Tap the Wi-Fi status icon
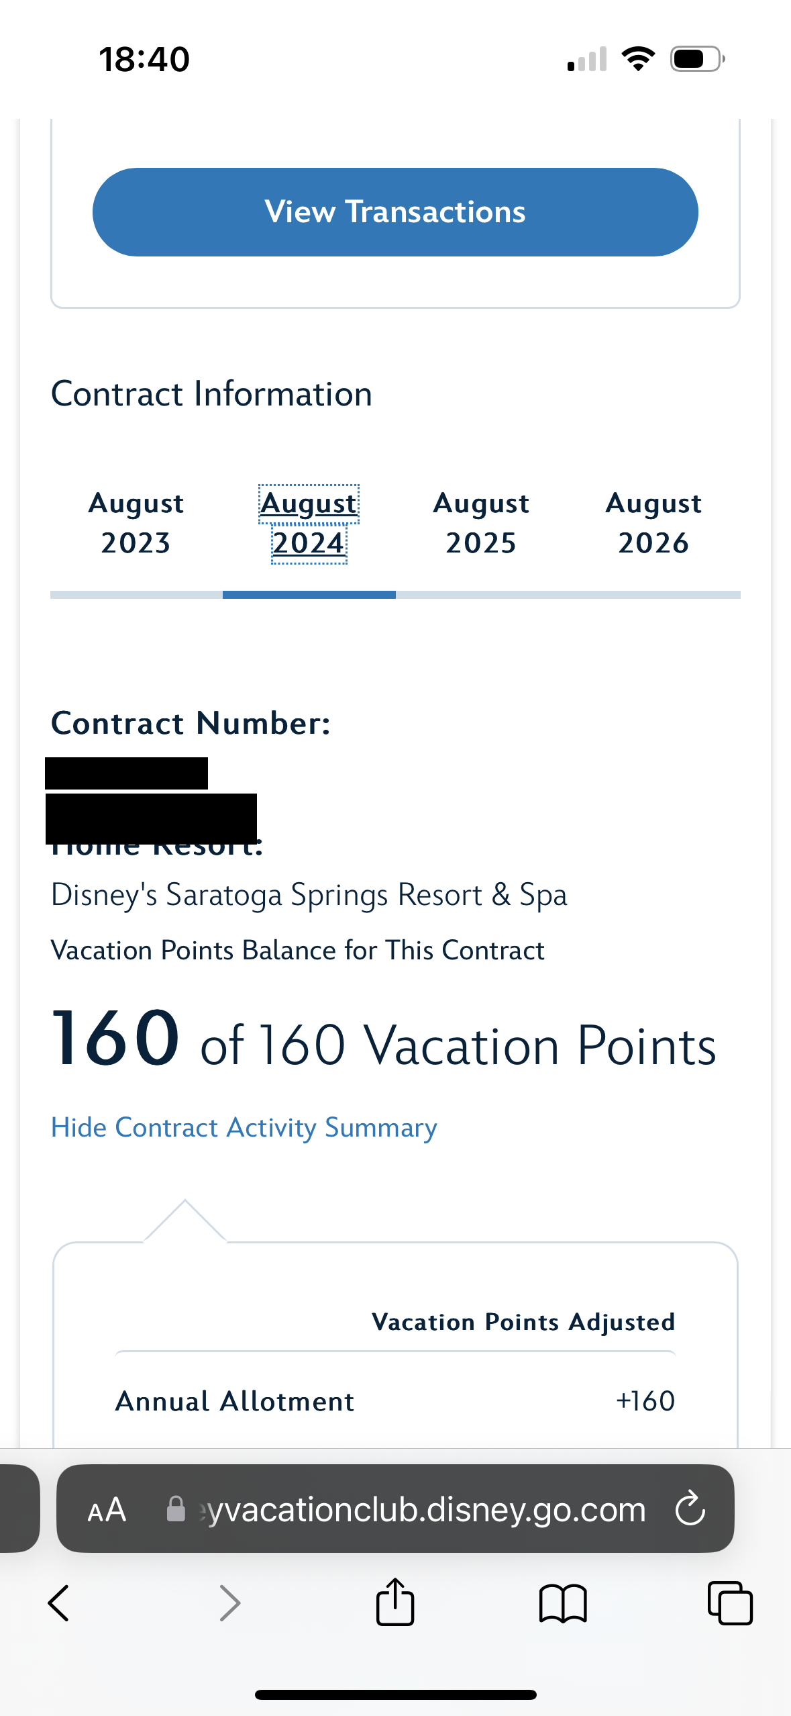Viewport: 791px width, 1716px height. (639, 59)
